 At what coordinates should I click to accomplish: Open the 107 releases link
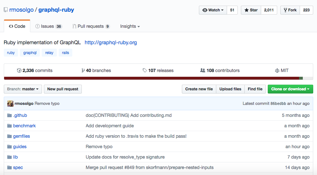(x=158, y=70)
